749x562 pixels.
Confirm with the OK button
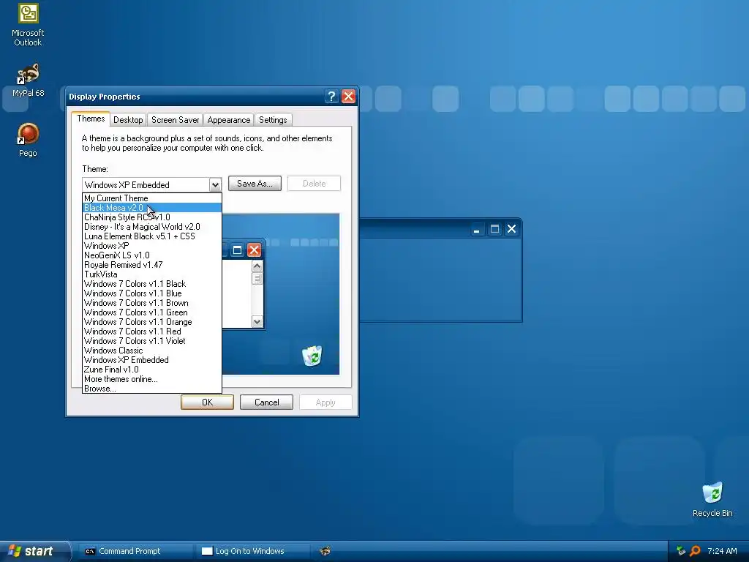(207, 402)
